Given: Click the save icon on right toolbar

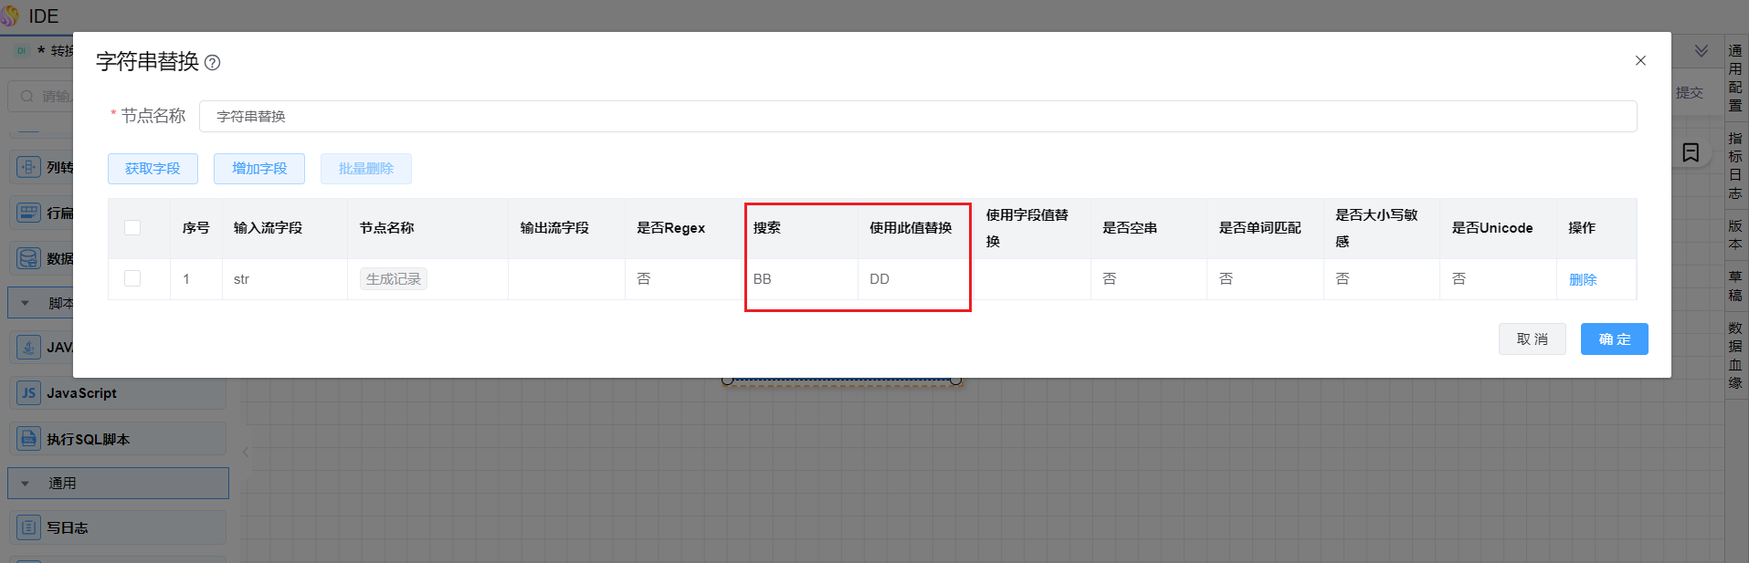Looking at the screenshot, I should [1691, 152].
